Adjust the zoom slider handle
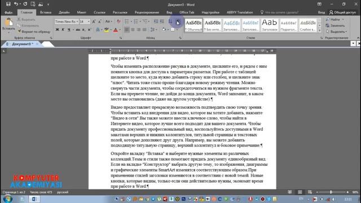 pos(331,192)
